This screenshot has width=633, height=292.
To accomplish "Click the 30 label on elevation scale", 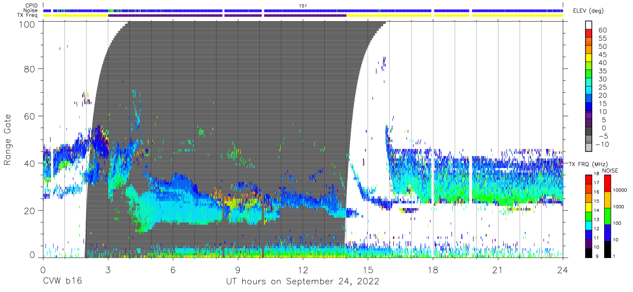I will click(x=603, y=79).
